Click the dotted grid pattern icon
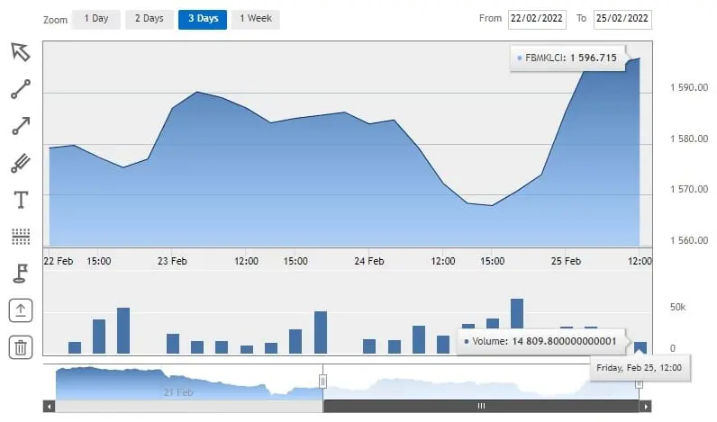This screenshot has height=422, width=717. tap(21, 237)
